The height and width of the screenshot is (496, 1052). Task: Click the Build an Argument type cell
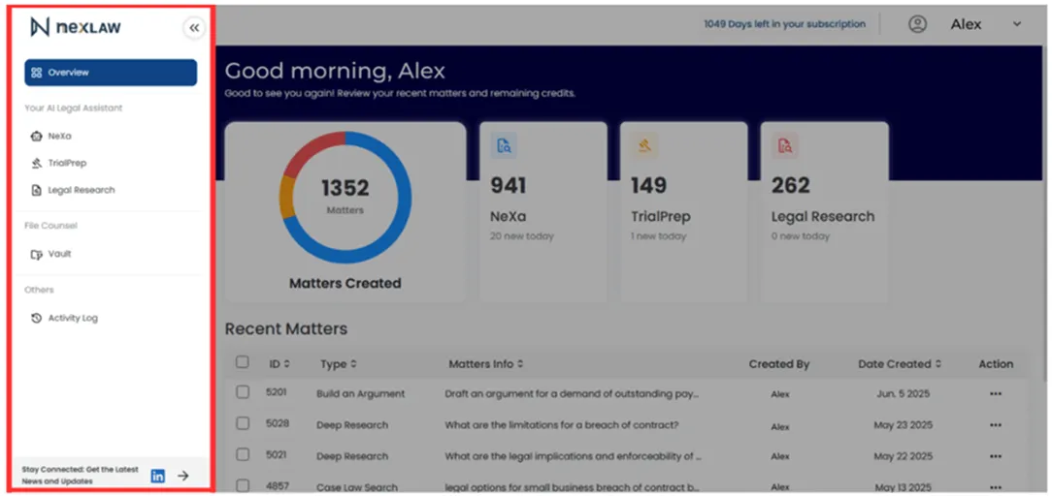pyautogui.click(x=361, y=393)
